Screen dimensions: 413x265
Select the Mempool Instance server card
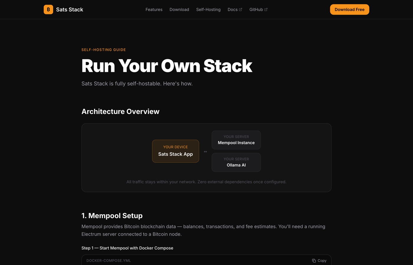pyautogui.click(x=236, y=140)
